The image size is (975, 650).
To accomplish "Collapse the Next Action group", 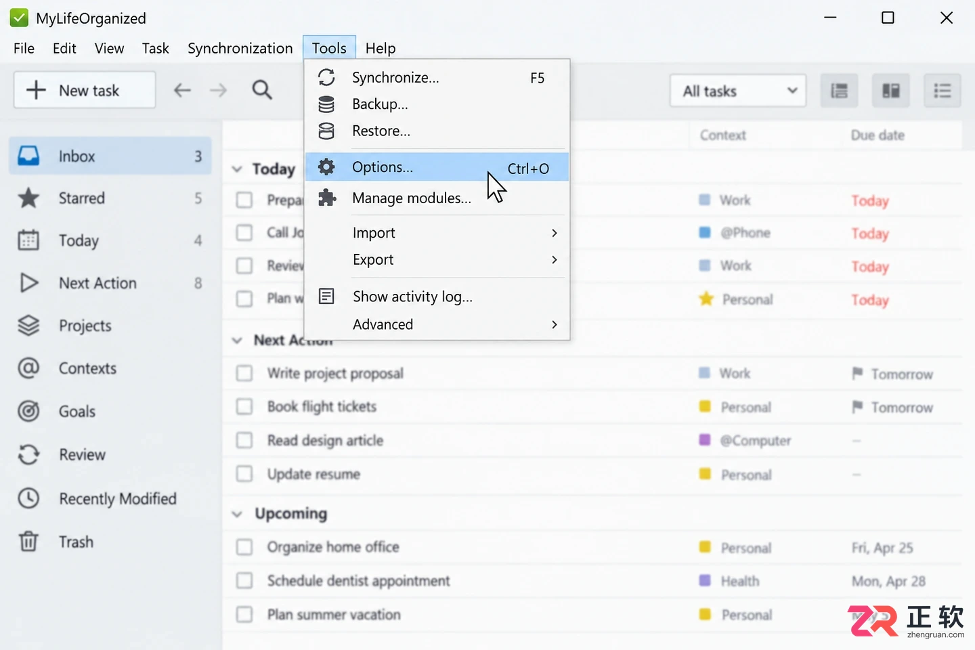I will tap(237, 341).
